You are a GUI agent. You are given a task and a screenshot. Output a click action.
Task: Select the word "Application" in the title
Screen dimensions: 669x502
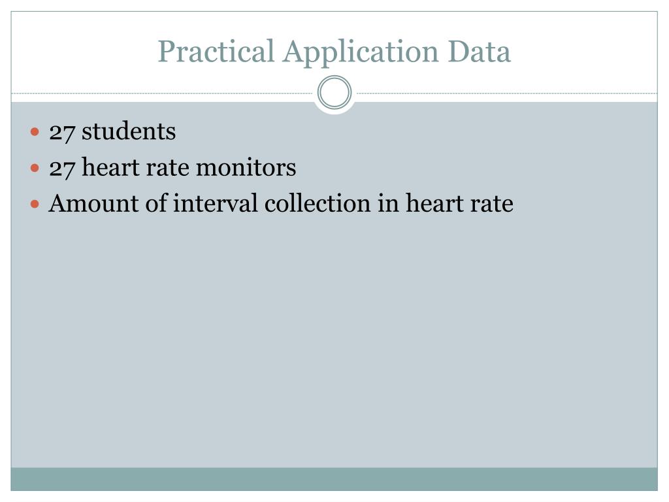pyautogui.click(x=361, y=52)
